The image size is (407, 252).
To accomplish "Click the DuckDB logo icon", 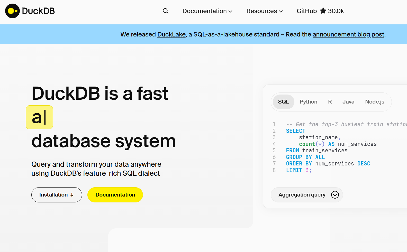I will tap(12, 11).
